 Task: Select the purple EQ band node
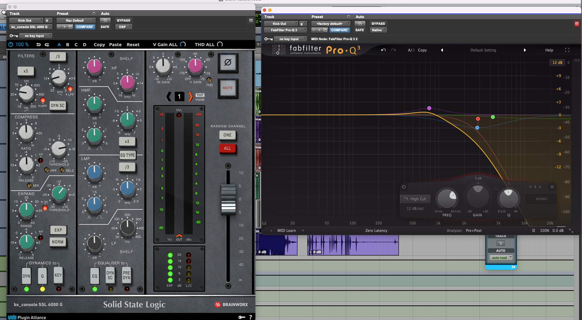pyautogui.click(x=429, y=108)
